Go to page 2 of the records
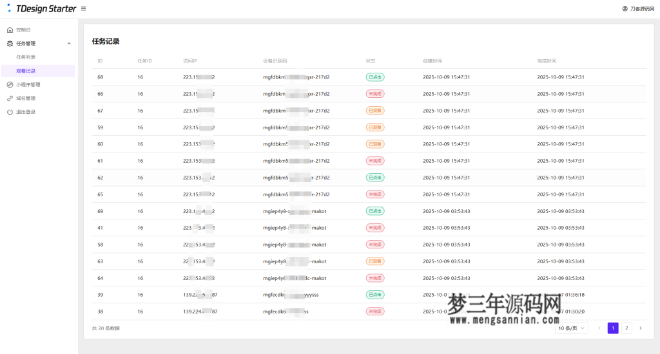This screenshot has width=660, height=354. point(626,328)
